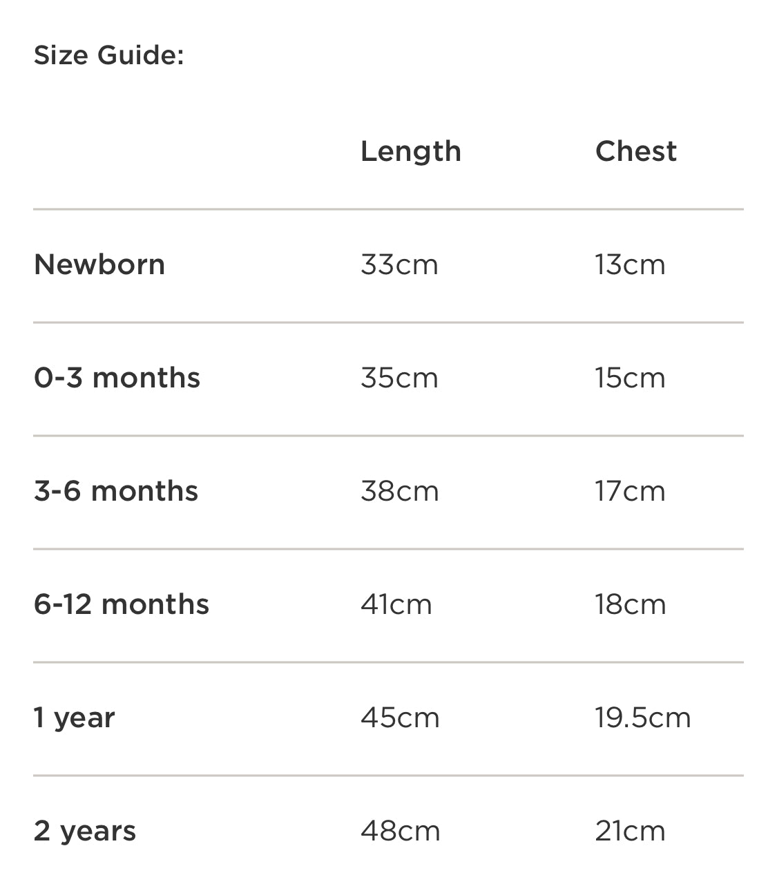
Task: Click the Newborn row label
Action: tap(99, 265)
